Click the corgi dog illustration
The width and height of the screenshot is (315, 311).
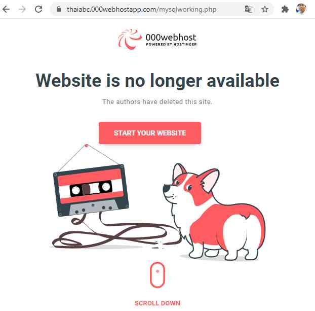pos(214,212)
